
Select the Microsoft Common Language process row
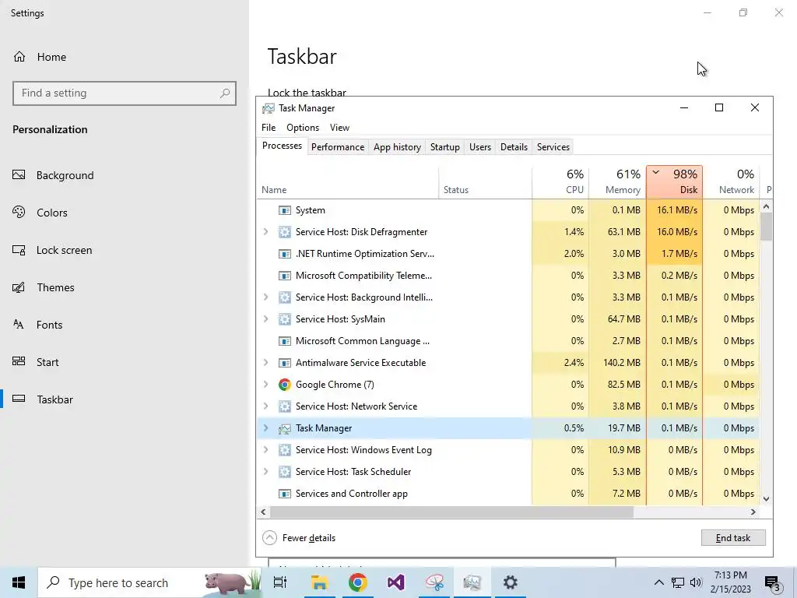[x=508, y=341]
